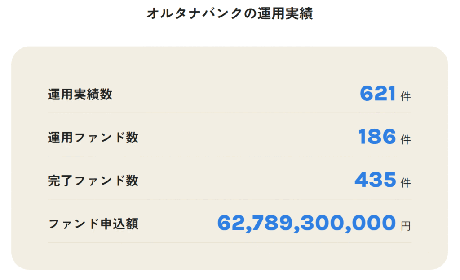Select the 運用実績数 row label

point(80,95)
